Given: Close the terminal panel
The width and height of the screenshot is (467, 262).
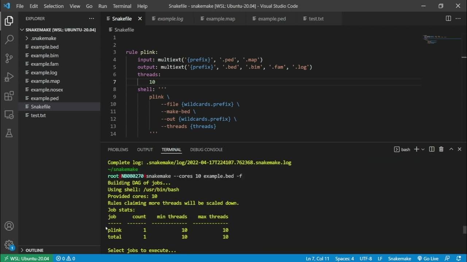Looking at the screenshot, I should 459,149.
